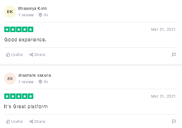Click the BK avatar of Bhaavvya Kohli
This screenshot has height=128, width=182.
pyautogui.click(x=10, y=12)
